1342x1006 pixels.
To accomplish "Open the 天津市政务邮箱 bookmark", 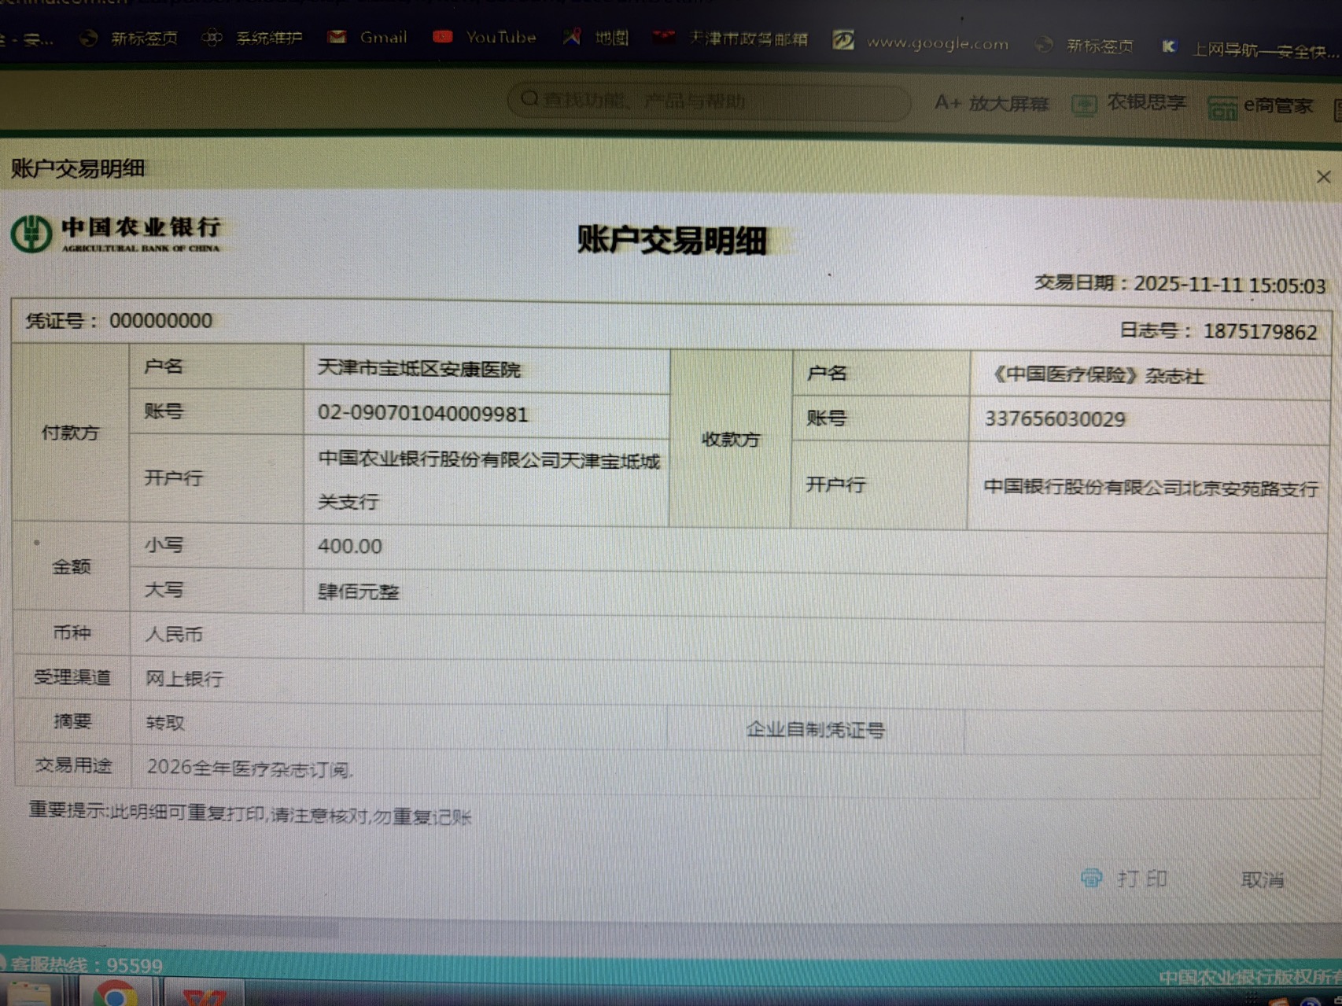I will point(732,39).
